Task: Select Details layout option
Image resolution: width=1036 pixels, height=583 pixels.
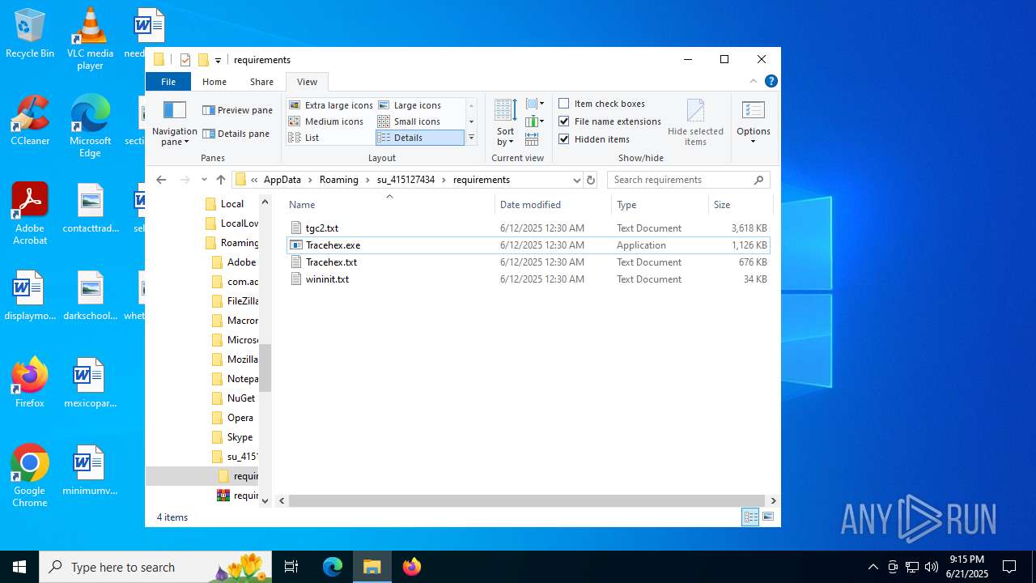Action: [x=419, y=138]
